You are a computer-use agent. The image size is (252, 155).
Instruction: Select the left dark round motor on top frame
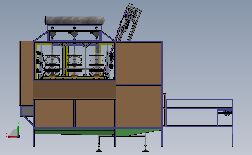point(52,34)
